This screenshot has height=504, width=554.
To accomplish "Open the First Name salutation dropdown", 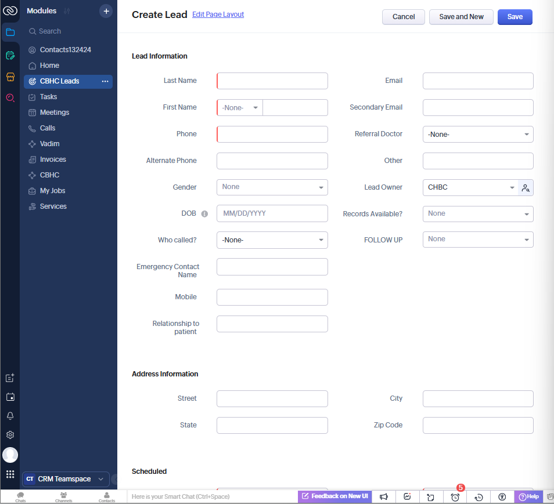I will click(x=240, y=108).
